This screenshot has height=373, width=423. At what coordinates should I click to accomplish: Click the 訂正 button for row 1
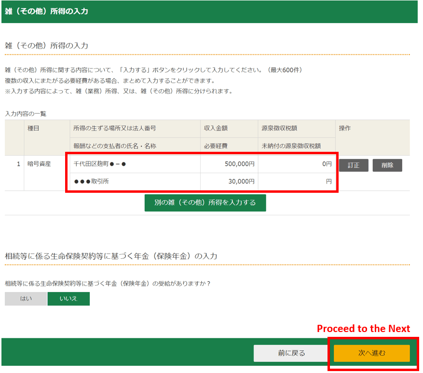354,165
